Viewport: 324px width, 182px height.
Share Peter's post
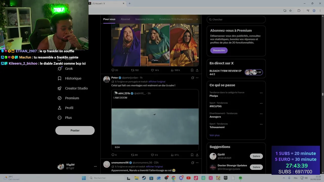197,155
